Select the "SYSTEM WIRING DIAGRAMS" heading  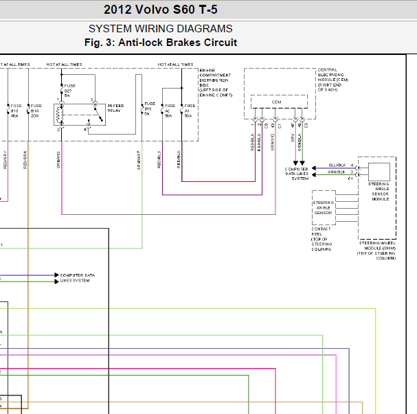(161, 28)
